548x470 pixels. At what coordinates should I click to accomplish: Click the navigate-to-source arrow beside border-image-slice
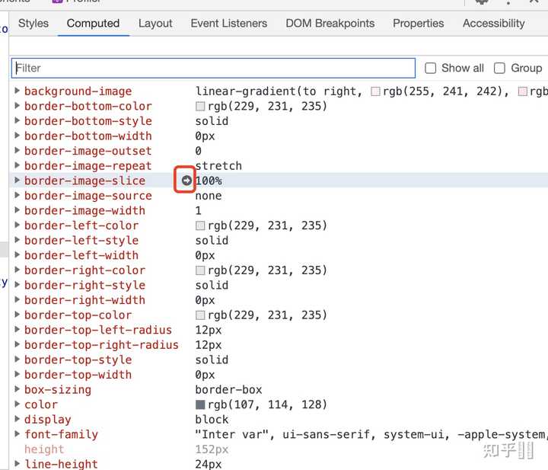[x=186, y=181]
